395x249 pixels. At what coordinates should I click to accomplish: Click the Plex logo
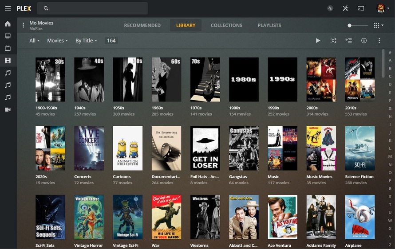coord(24,8)
